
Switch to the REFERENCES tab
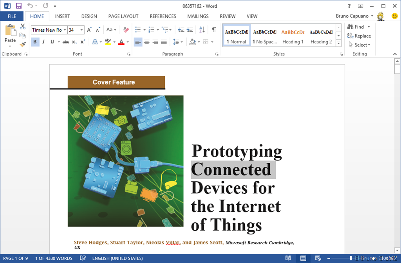[x=163, y=16]
